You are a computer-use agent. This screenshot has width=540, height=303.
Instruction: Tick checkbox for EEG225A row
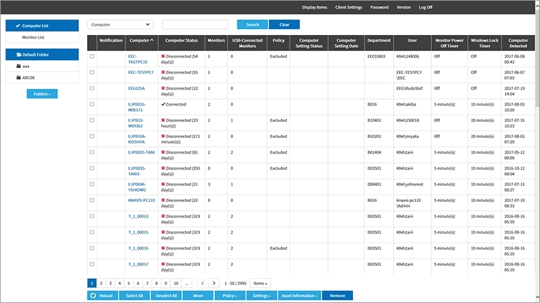click(x=92, y=88)
